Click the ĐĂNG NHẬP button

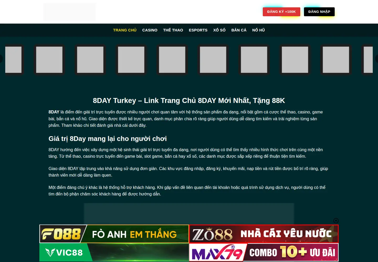tap(319, 12)
